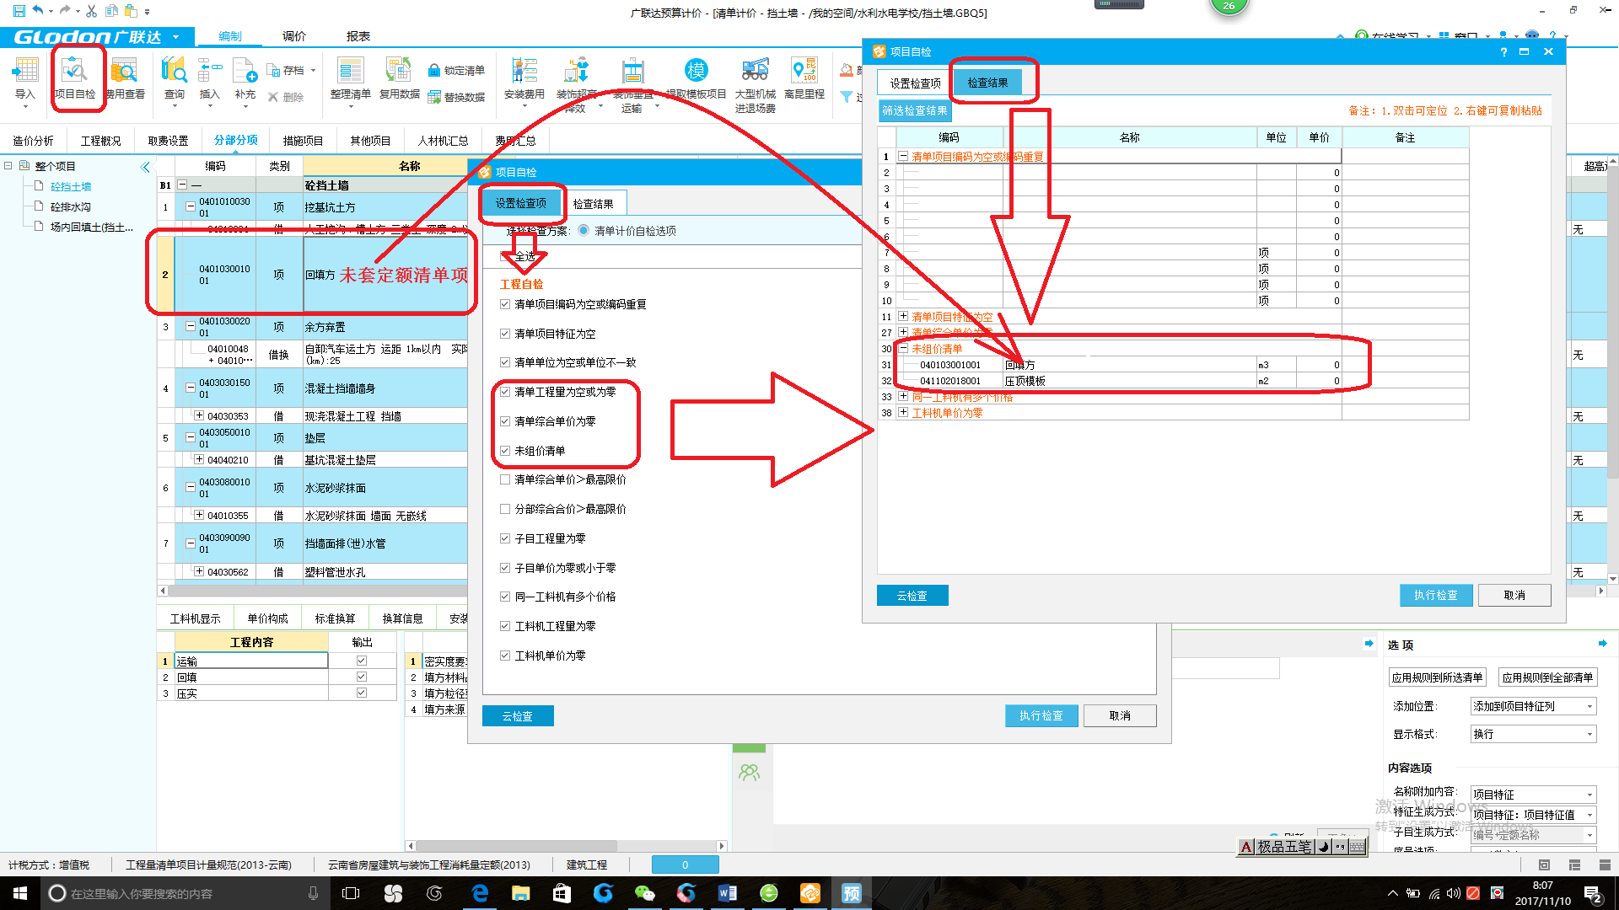Enable 清单综合单价>最高限价 checkbox
The height and width of the screenshot is (910, 1619).
(505, 479)
